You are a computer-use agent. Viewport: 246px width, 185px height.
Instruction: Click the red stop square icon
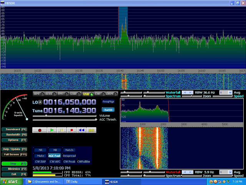tap(72, 130)
